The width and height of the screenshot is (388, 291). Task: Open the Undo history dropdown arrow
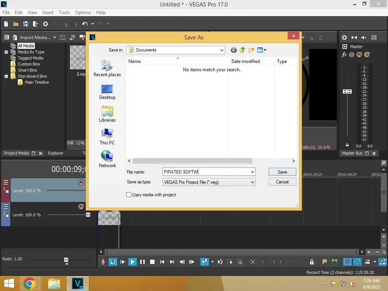[92, 24]
